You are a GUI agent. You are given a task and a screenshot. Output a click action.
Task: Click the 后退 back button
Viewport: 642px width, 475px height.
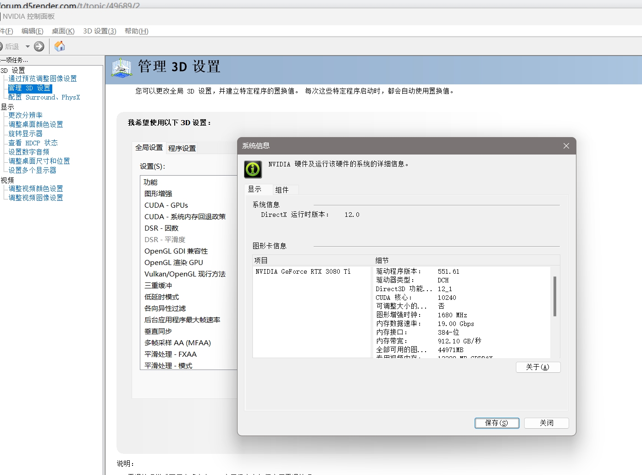[9, 46]
